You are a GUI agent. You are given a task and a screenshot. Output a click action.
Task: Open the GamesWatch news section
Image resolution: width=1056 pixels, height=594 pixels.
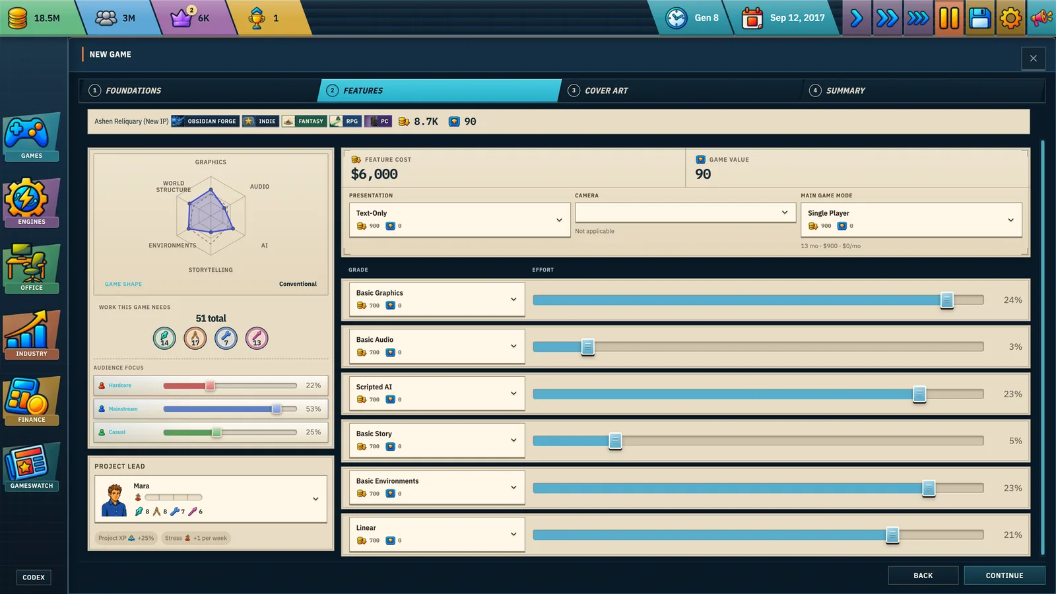(x=31, y=467)
